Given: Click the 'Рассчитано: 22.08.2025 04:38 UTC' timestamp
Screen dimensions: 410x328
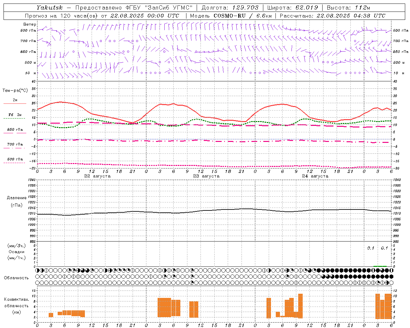Looking at the screenshot, I should pyautogui.click(x=332, y=16).
